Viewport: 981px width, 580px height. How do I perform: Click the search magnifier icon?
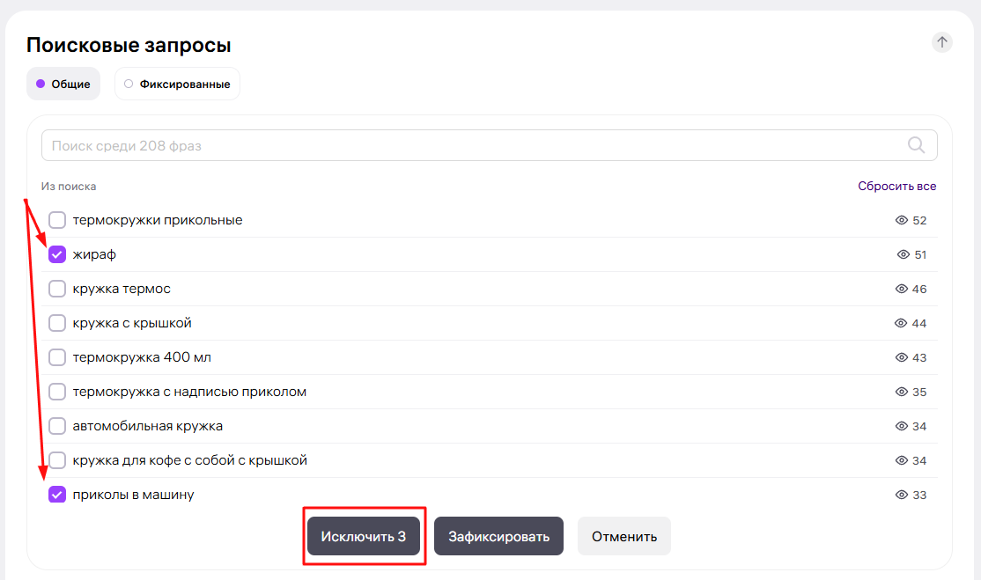pyautogui.click(x=916, y=145)
